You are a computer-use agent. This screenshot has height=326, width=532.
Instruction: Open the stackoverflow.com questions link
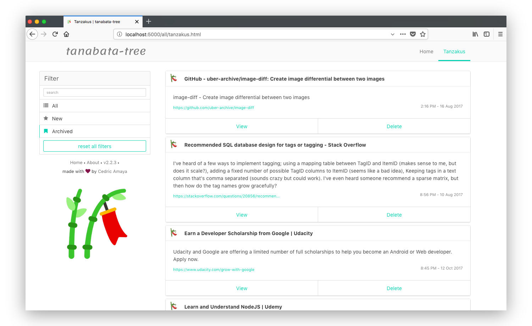coord(226,196)
